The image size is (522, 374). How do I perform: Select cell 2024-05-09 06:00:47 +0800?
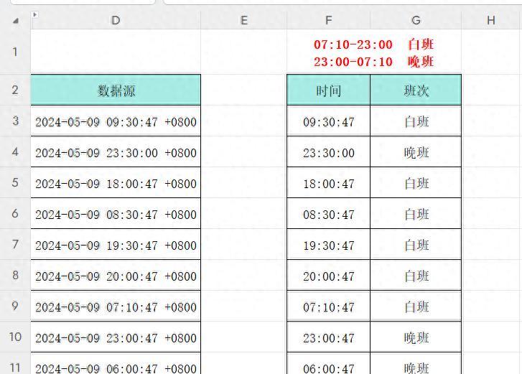point(116,363)
